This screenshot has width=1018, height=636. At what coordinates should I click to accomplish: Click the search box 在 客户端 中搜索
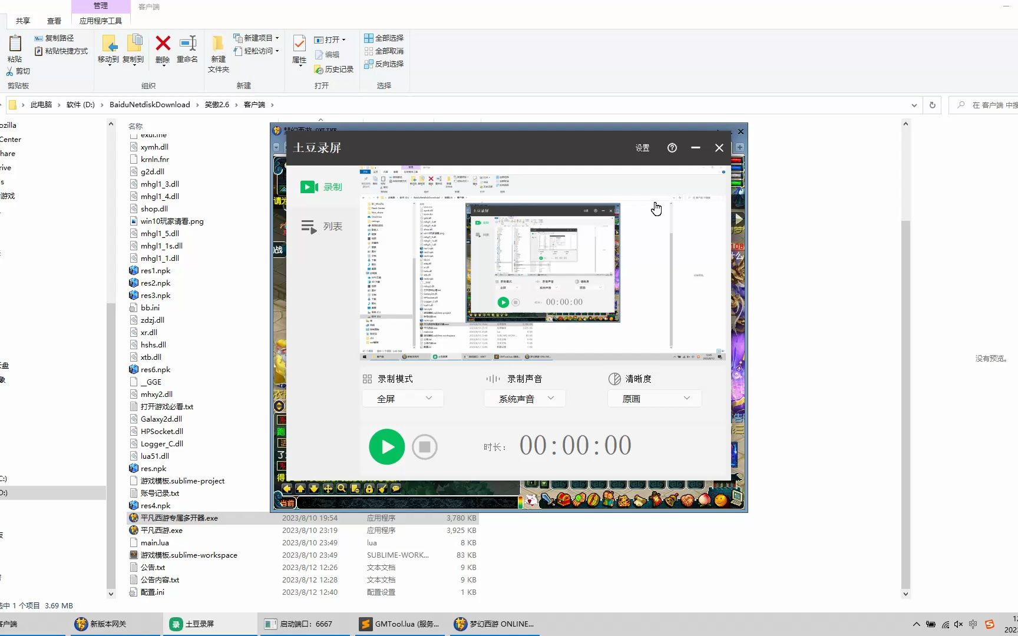[x=984, y=105]
